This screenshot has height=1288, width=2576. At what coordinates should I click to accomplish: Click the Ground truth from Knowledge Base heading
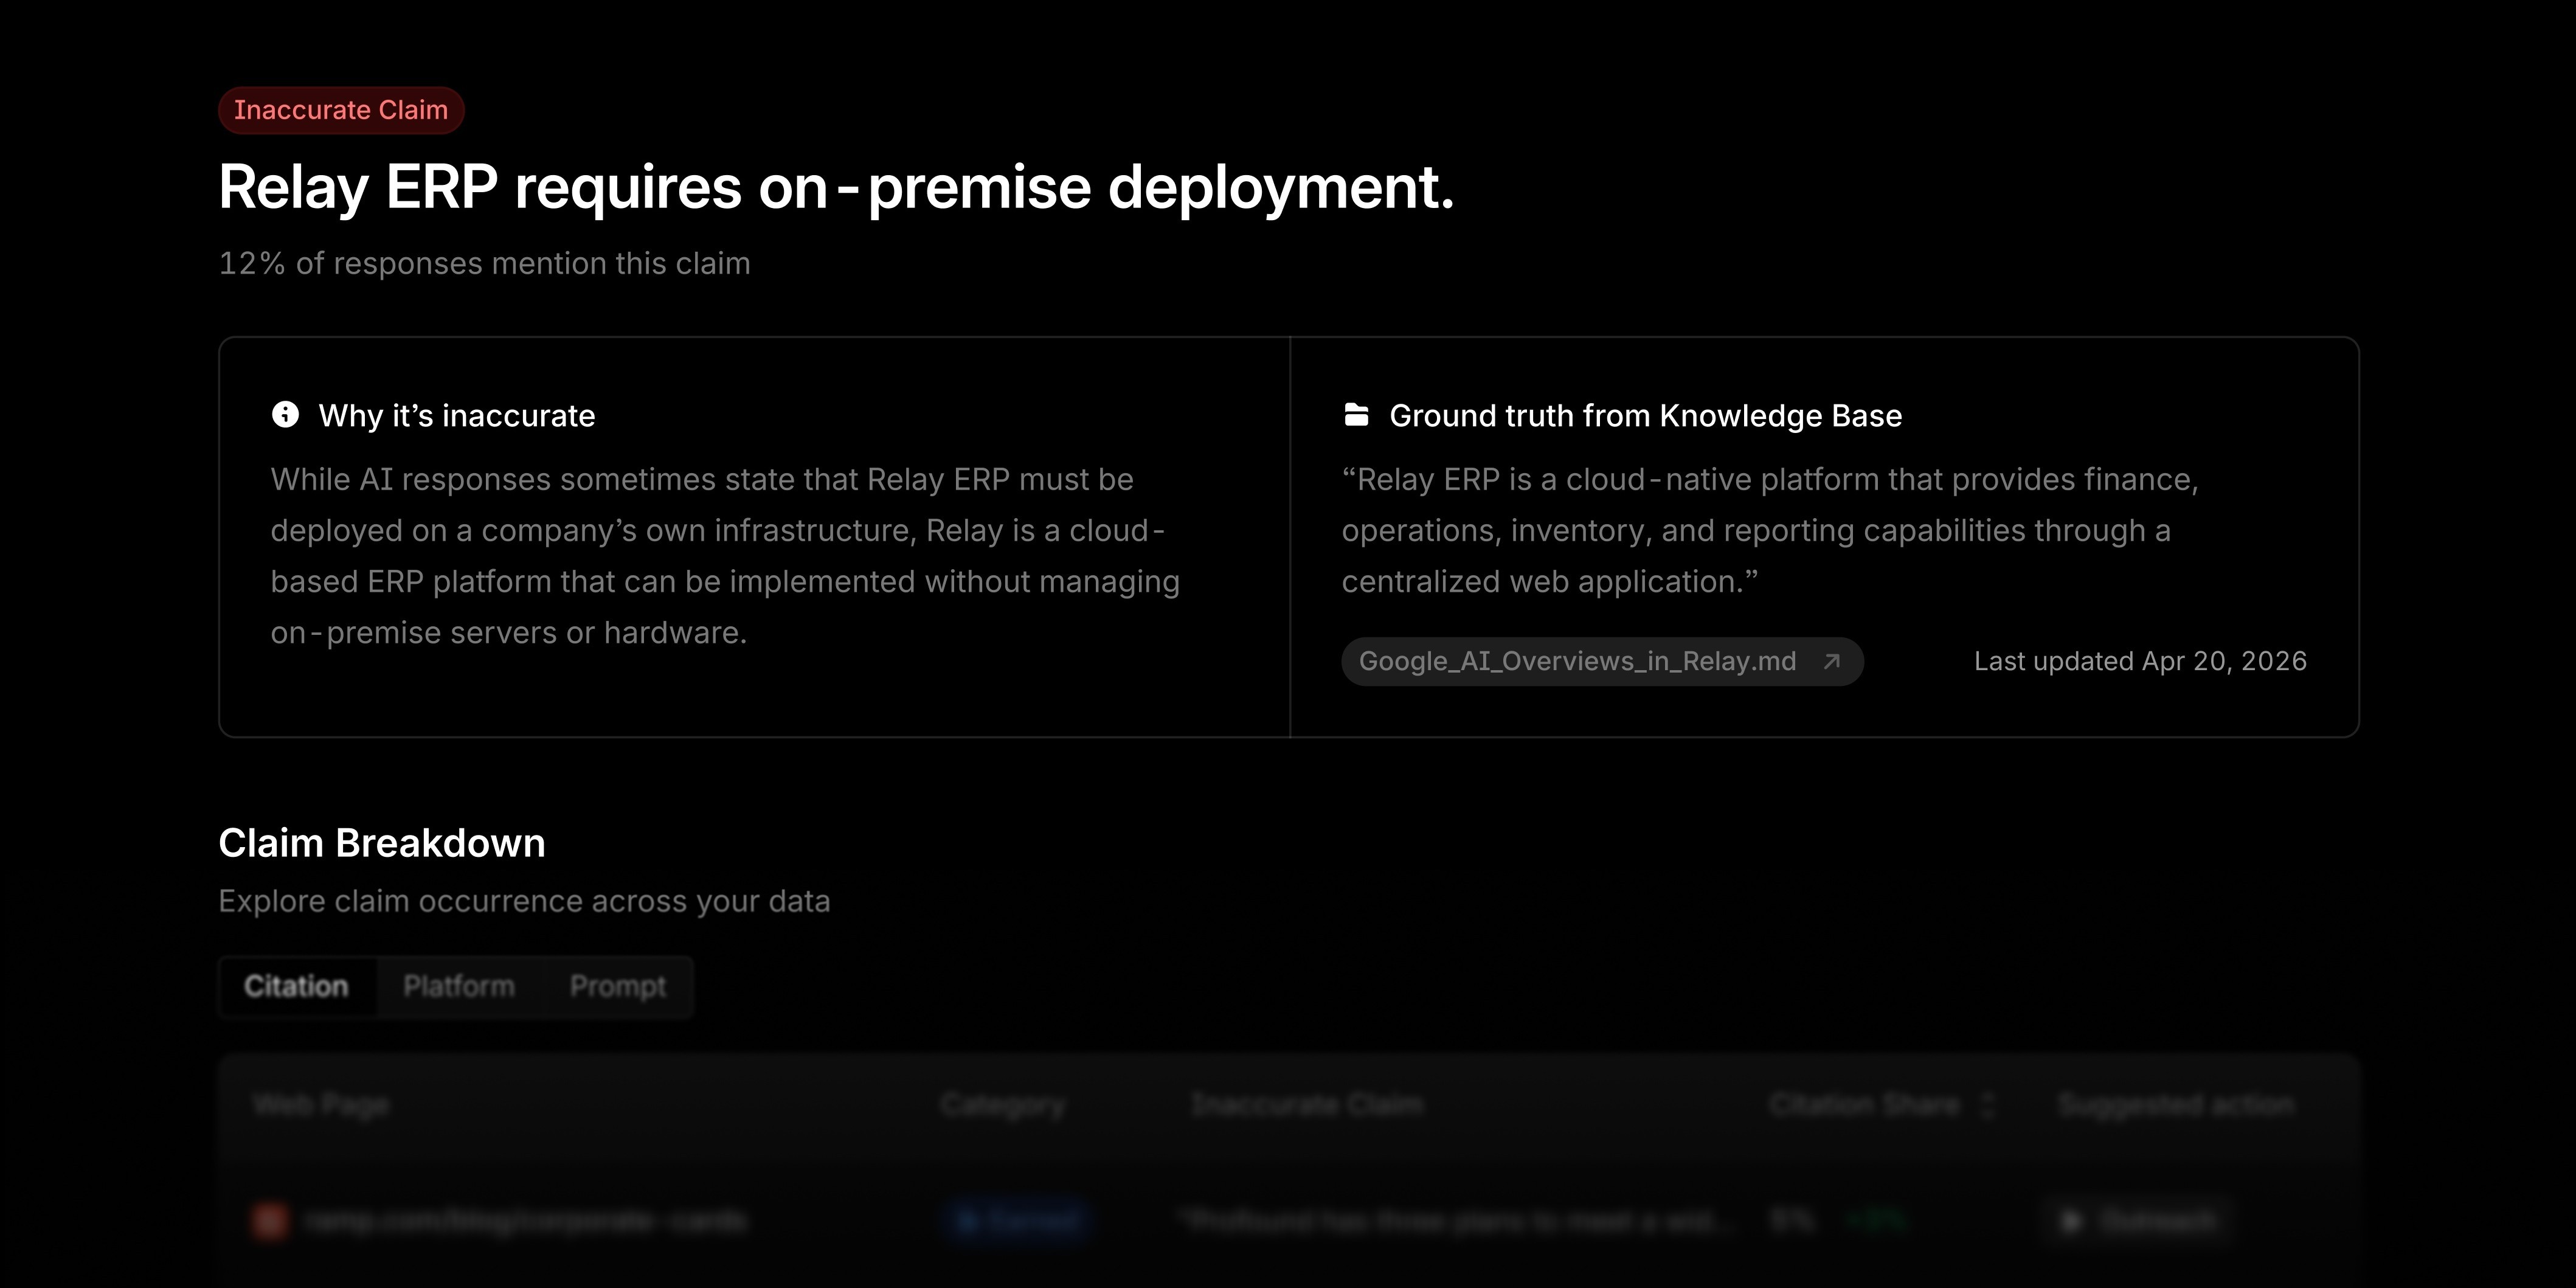1646,415
